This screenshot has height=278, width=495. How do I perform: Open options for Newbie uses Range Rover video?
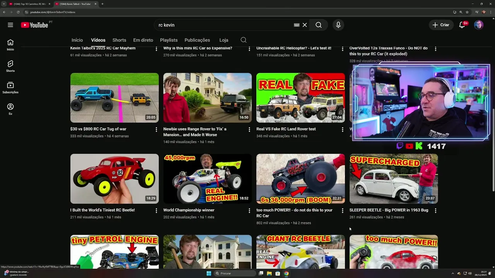tap(249, 130)
